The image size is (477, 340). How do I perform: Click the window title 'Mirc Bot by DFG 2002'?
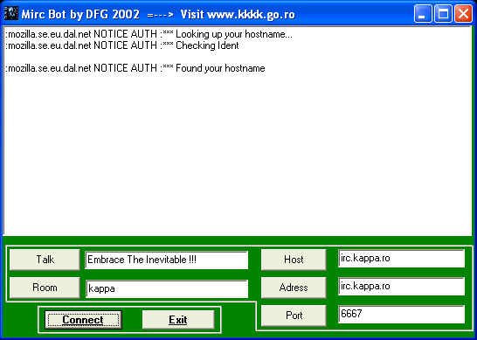click(80, 14)
